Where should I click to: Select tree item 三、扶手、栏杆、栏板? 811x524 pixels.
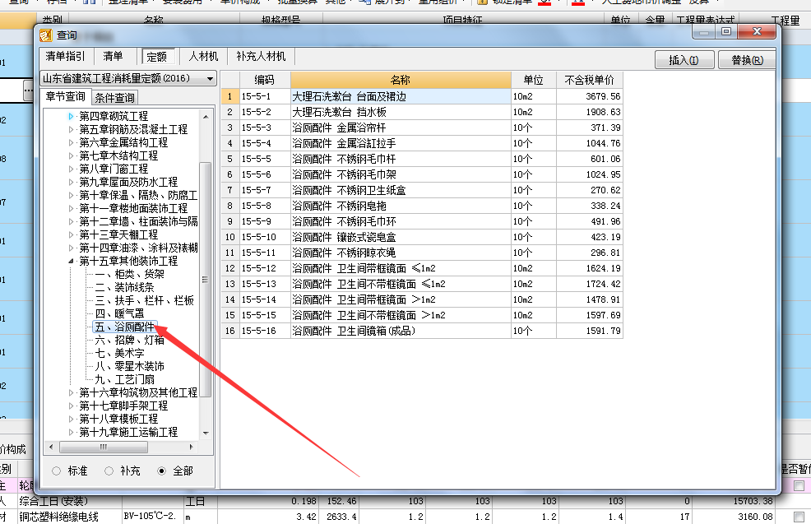(145, 300)
